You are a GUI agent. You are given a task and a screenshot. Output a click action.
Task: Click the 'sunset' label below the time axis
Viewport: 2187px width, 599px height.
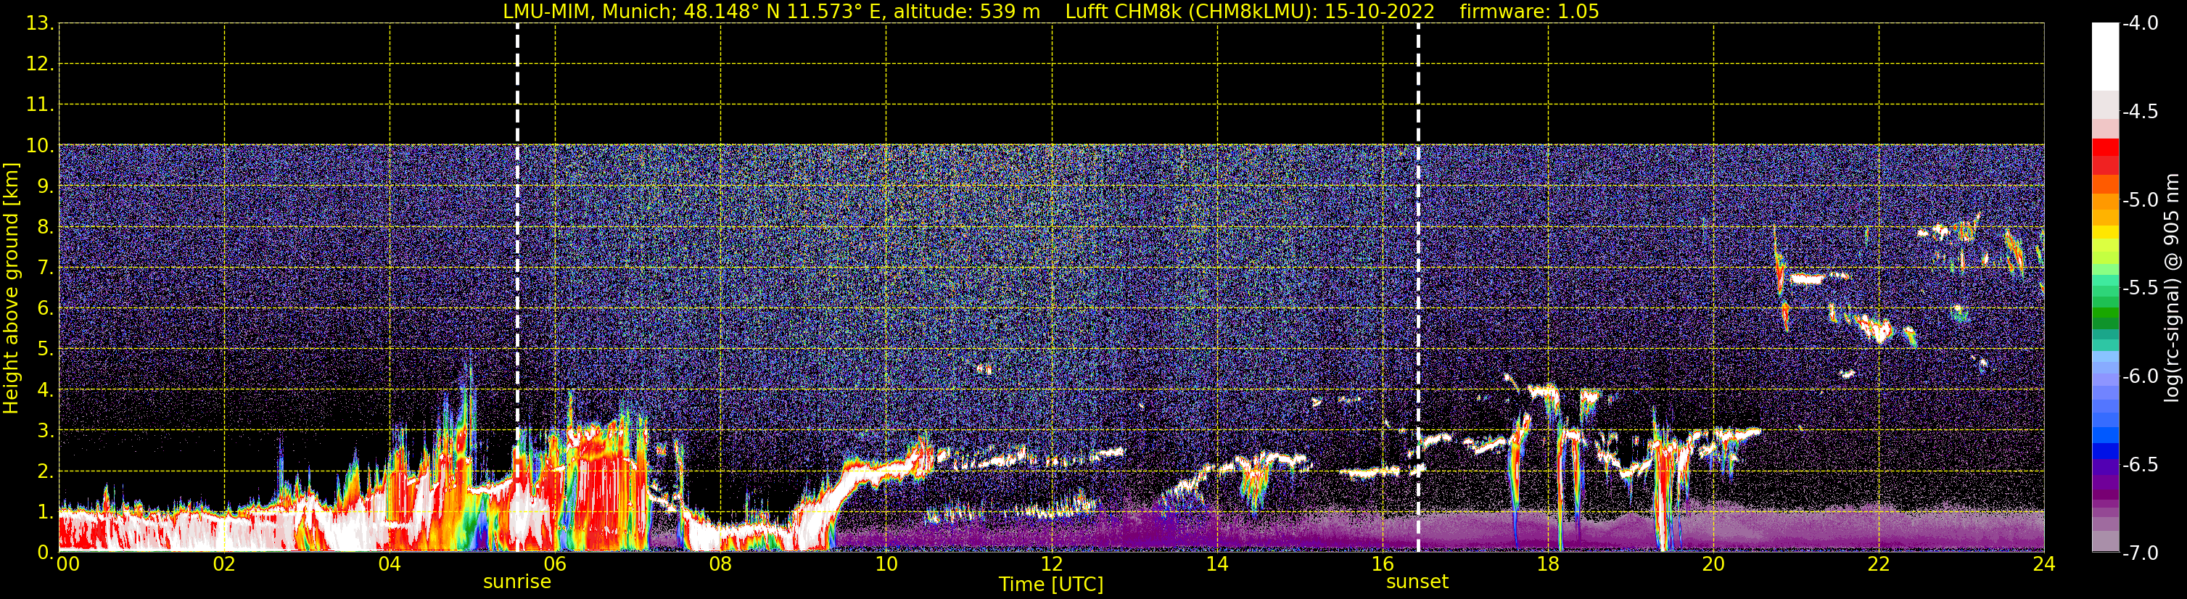[1417, 582]
